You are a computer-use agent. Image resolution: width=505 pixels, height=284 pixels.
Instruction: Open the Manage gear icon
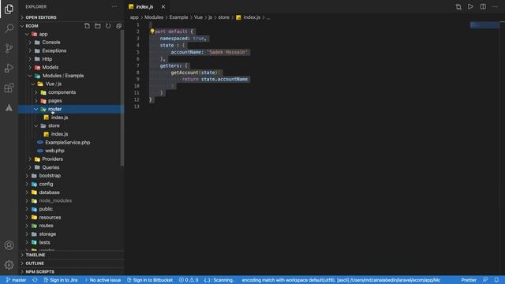[9, 265]
